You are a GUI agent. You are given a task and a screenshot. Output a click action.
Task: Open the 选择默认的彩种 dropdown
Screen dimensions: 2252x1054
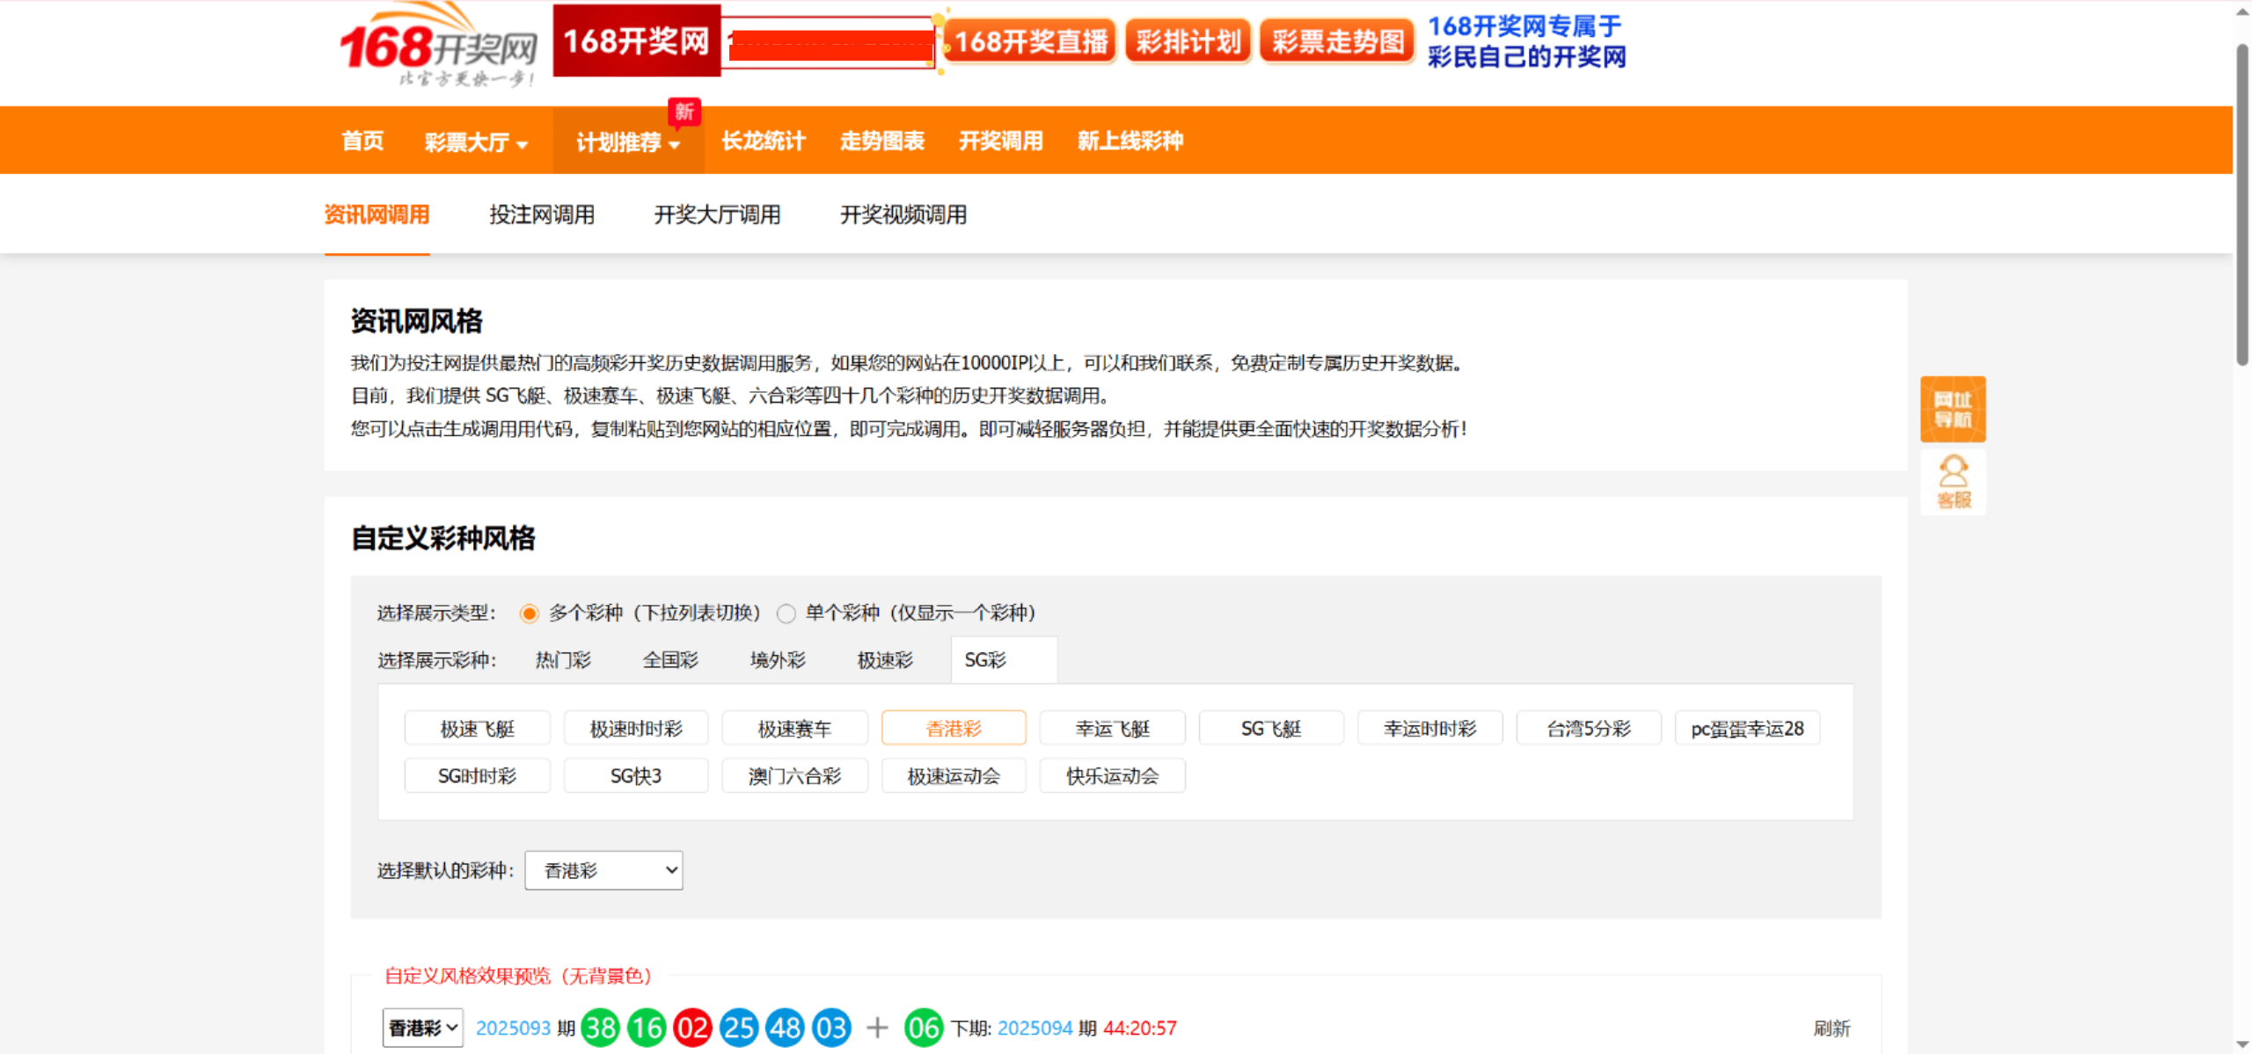(603, 870)
